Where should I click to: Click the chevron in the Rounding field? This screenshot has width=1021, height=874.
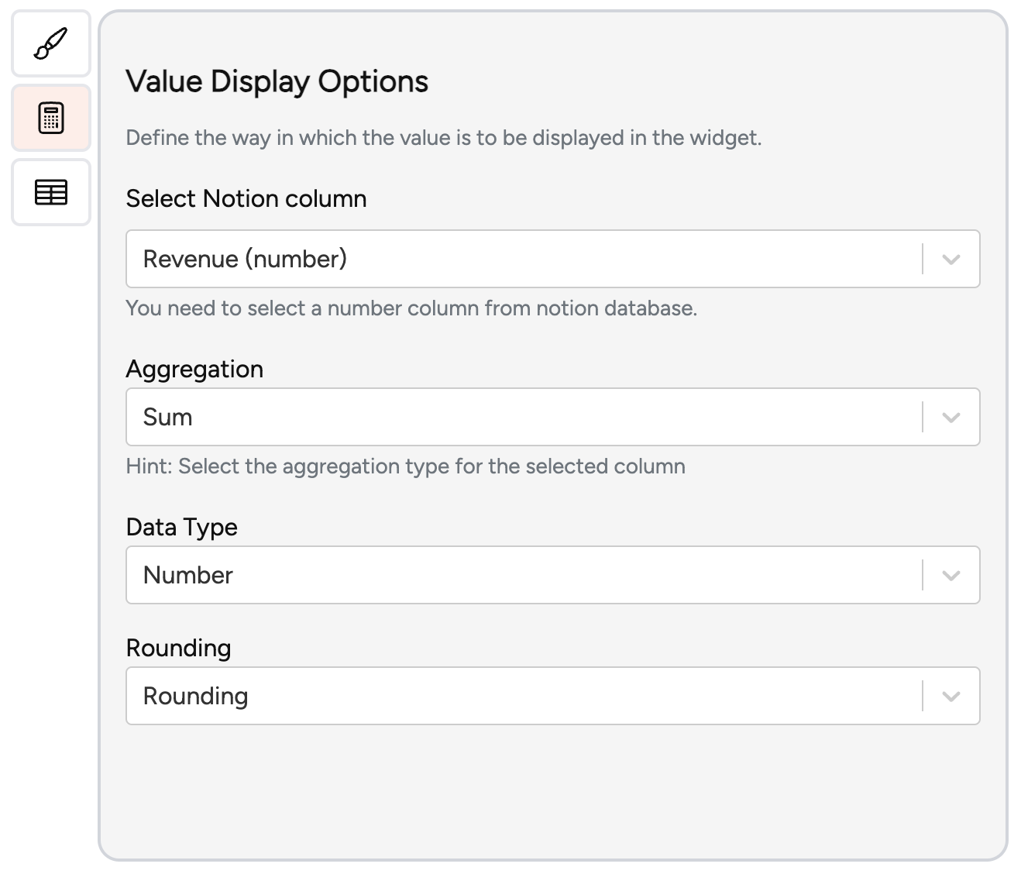[951, 696]
